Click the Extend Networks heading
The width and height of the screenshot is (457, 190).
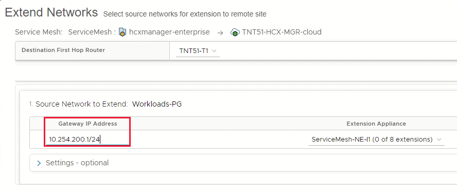coord(51,12)
